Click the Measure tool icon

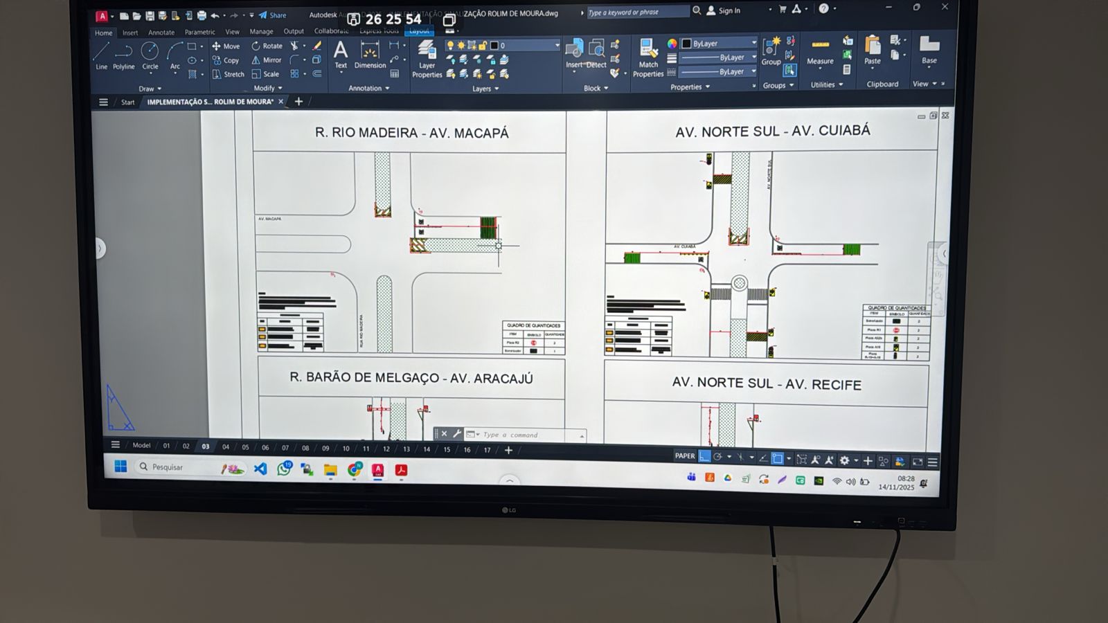[820, 52]
